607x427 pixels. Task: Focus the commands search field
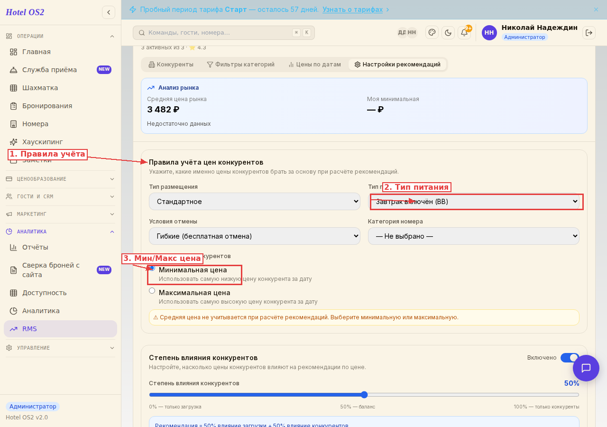pos(224,33)
